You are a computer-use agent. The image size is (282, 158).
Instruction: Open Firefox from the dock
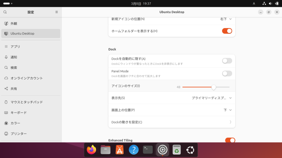pyautogui.click(x=91, y=150)
